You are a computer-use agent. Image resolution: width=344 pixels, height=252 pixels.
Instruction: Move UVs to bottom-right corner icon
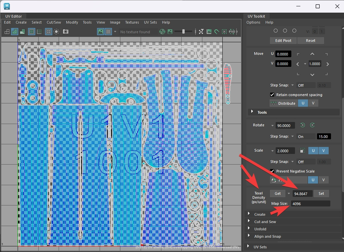[326, 74]
